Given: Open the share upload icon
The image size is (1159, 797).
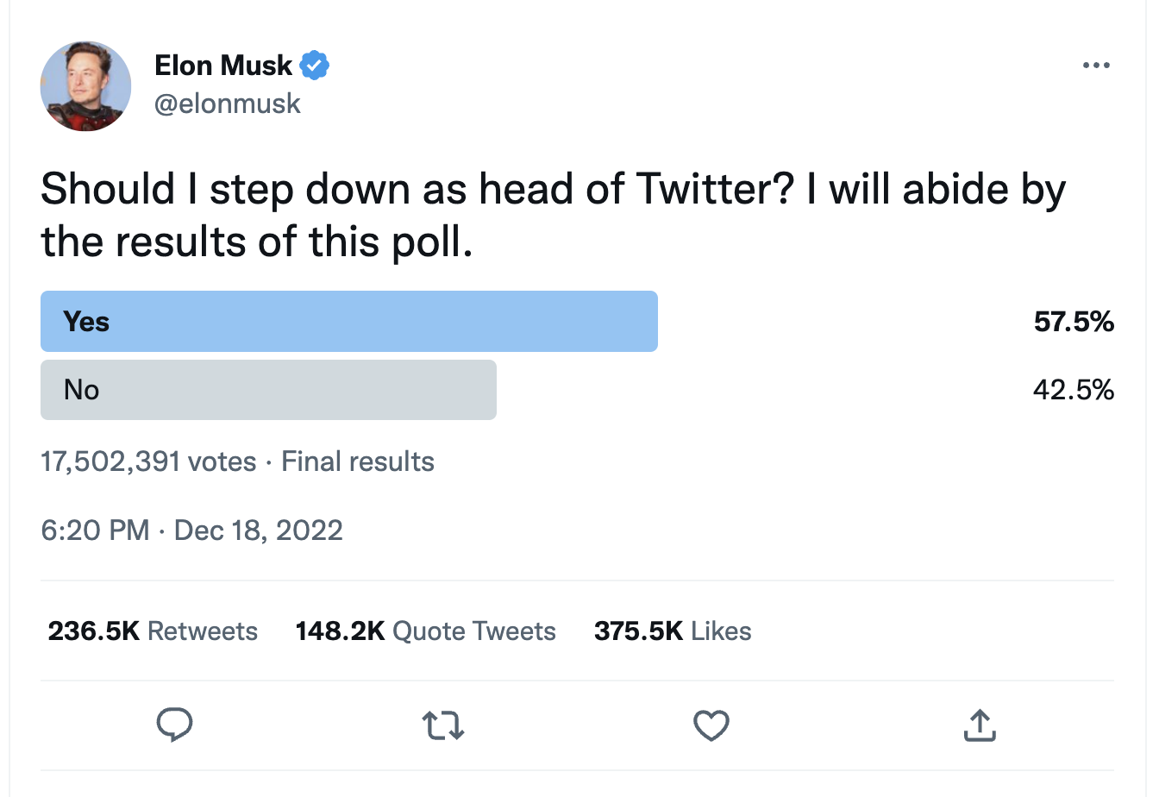Looking at the screenshot, I should point(980,725).
